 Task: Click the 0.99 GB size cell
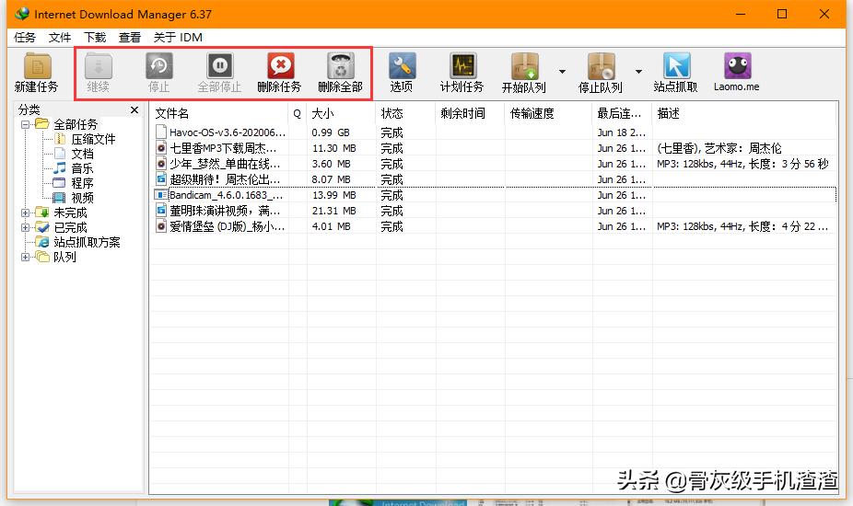coord(330,132)
